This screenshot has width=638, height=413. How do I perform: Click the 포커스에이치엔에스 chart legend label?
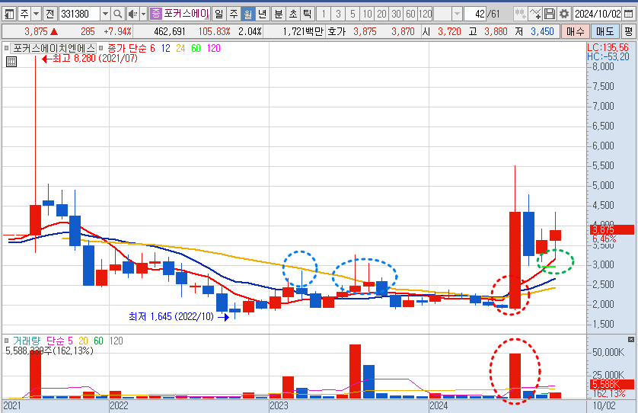click(53, 49)
